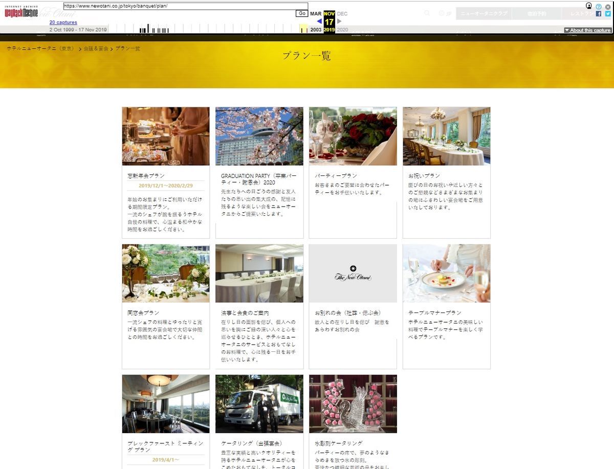Share capture on Facebook

tap(599, 14)
